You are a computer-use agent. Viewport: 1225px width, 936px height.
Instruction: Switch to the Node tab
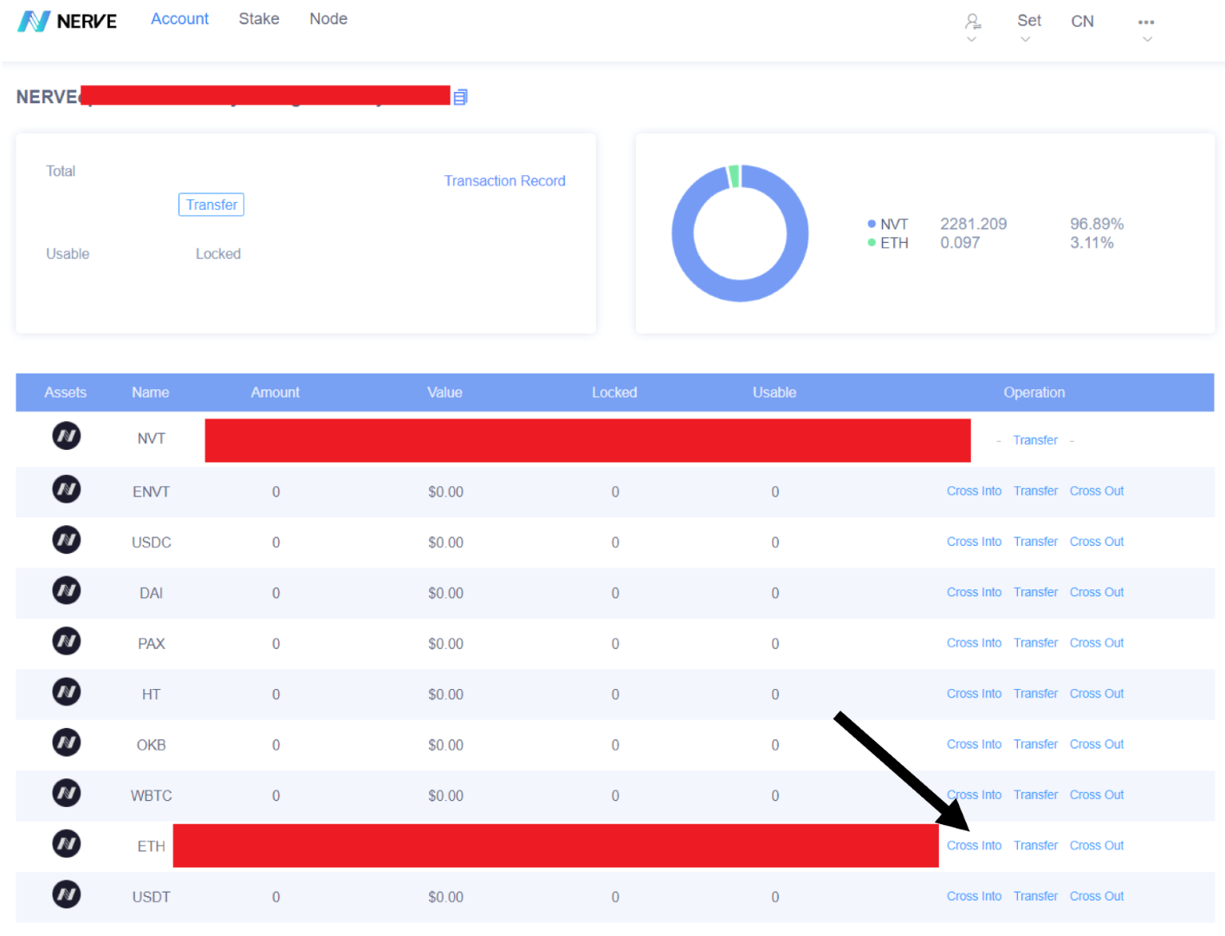pos(328,19)
